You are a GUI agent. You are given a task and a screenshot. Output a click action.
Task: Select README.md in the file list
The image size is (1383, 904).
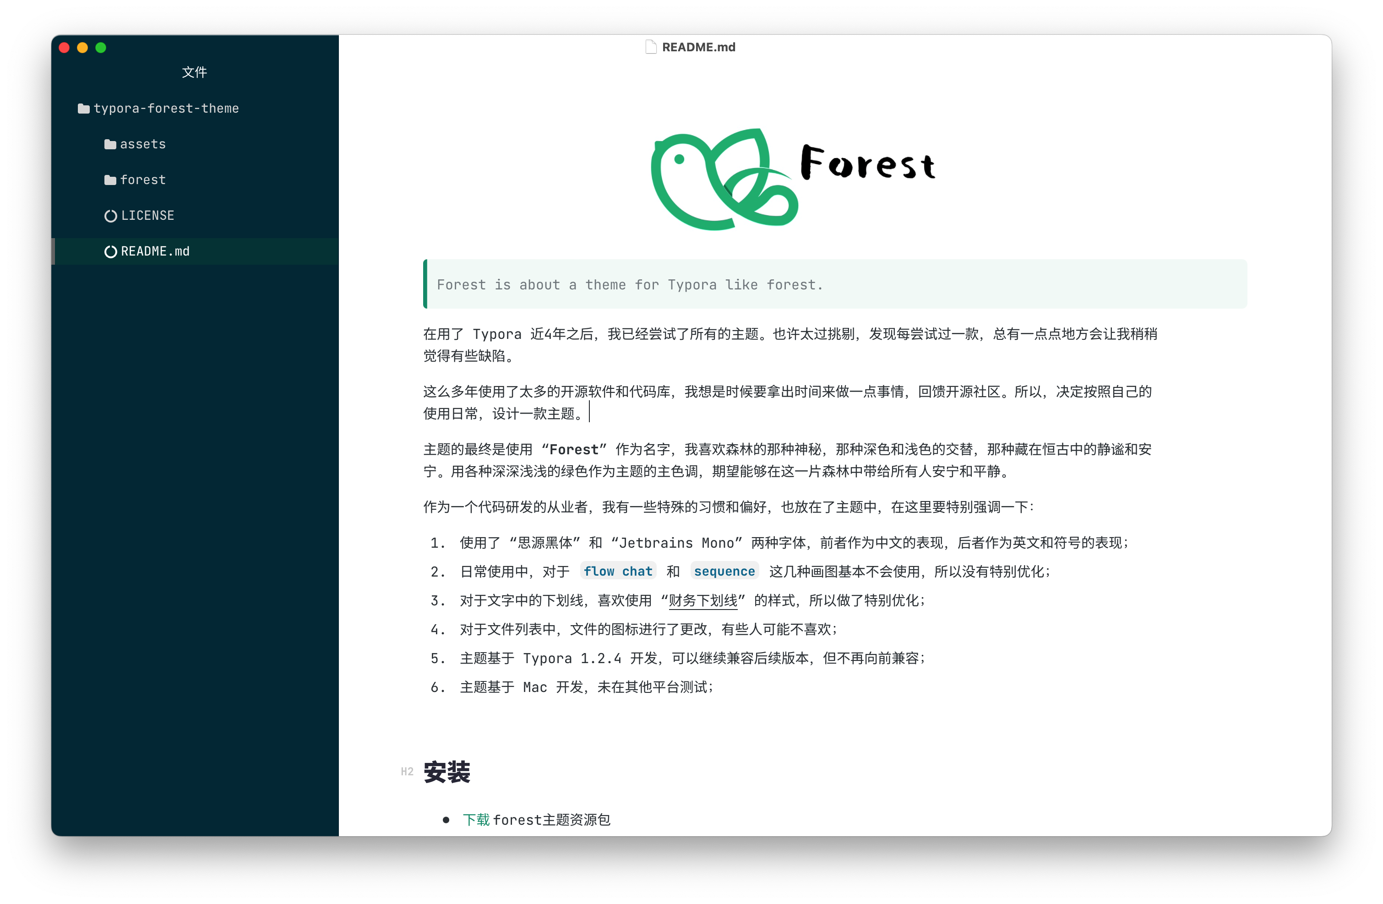[155, 251]
